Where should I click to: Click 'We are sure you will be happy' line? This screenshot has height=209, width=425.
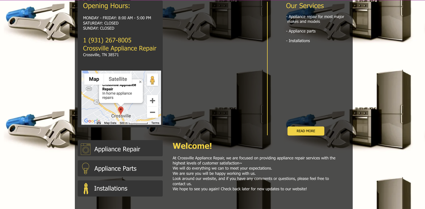click(x=214, y=173)
